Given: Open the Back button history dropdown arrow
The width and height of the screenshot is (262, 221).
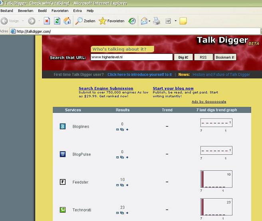Looking at the screenshot, I should 23,21.
